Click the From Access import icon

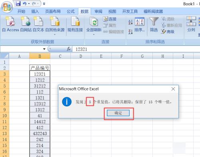click(10, 22)
